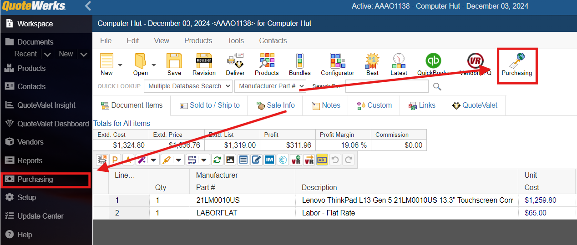The height and width of the screenshot is (245, 577).
Task: Click the magnifying glass search icon
Action: click(x=437, y=86)
